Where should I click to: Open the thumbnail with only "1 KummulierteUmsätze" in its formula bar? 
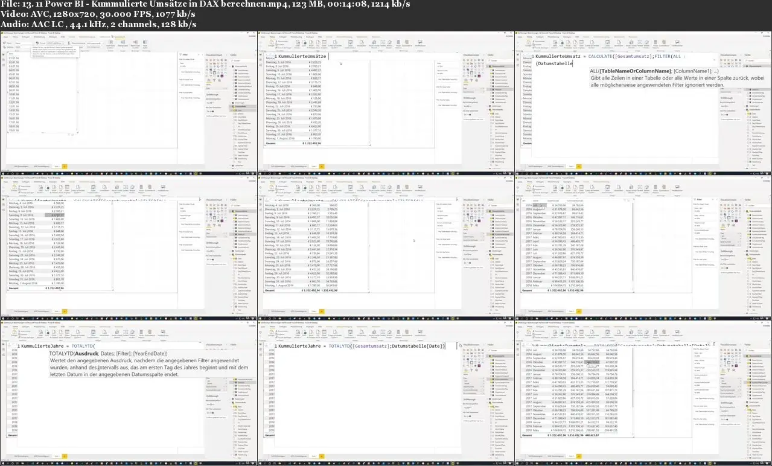(x=386, y=103)
